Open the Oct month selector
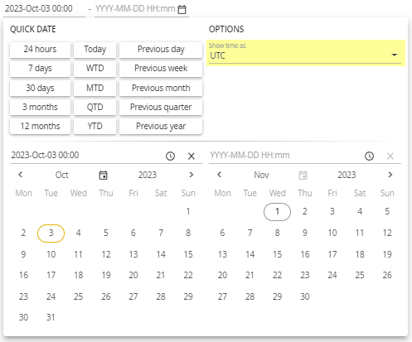 tap(62, 175)
